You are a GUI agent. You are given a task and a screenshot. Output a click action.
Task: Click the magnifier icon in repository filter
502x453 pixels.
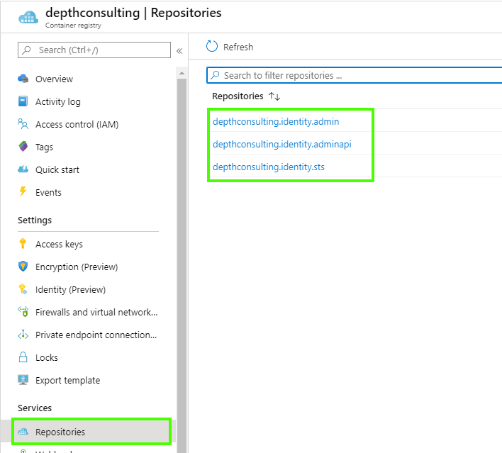tap(215, 75)
